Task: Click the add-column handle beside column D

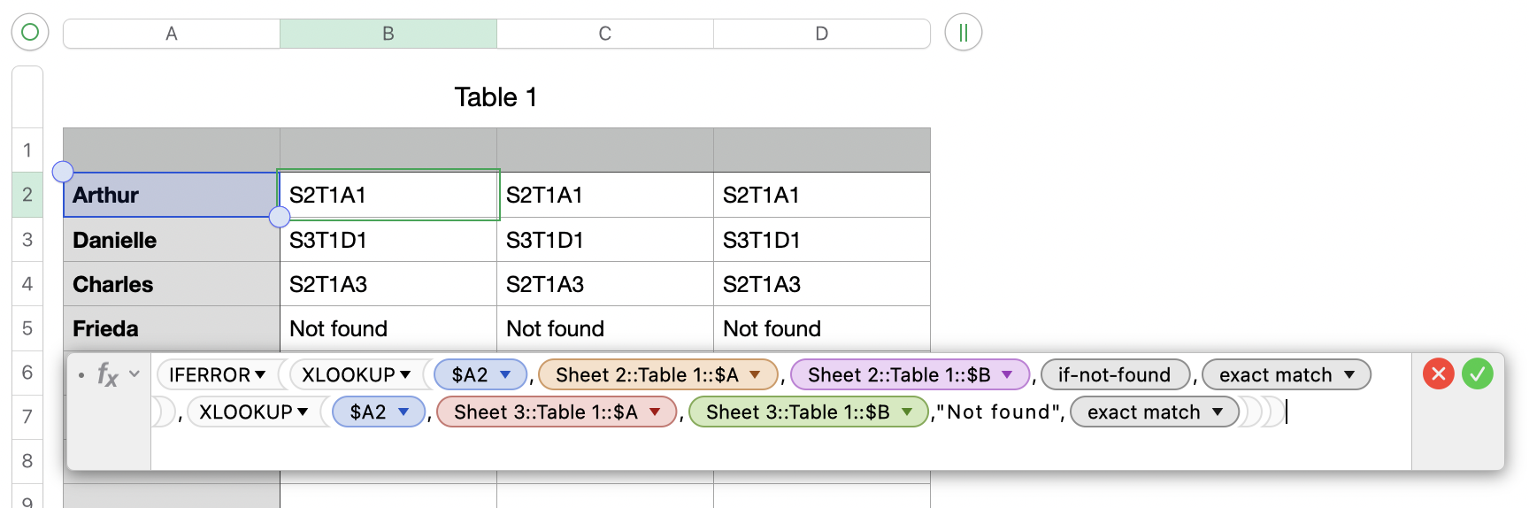Action: 963,33
